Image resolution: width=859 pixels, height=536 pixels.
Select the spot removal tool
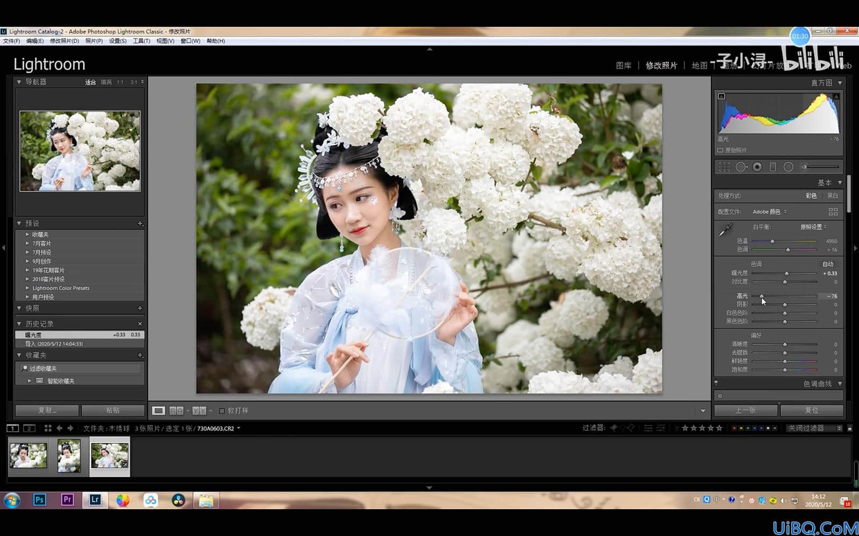pos(741,167)
